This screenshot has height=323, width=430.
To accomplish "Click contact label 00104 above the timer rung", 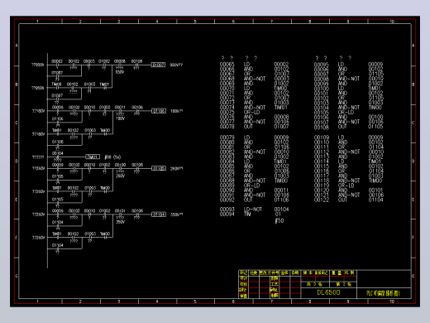I will pyautogui.click(x=58, y=153).
